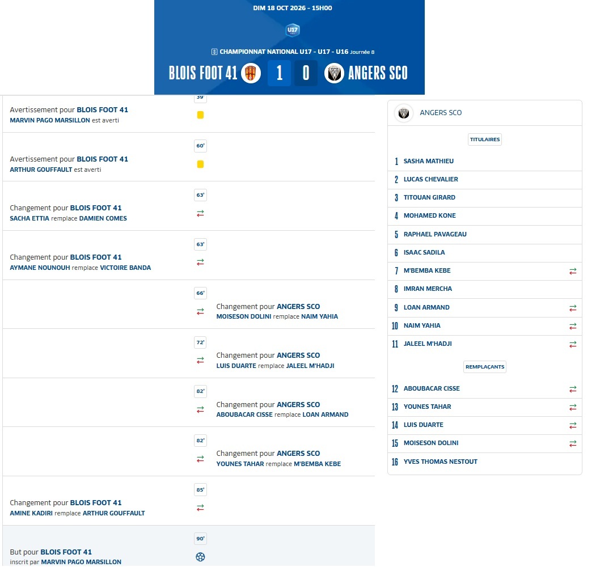Click substitution arrows beside Naim Yahia in lineup
Screen dimensions: 600x567
point(573,327)
